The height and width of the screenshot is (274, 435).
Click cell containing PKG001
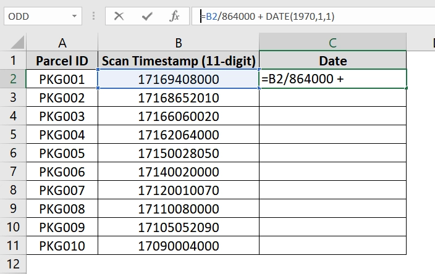pyautogui.click(x=62, y=79)
